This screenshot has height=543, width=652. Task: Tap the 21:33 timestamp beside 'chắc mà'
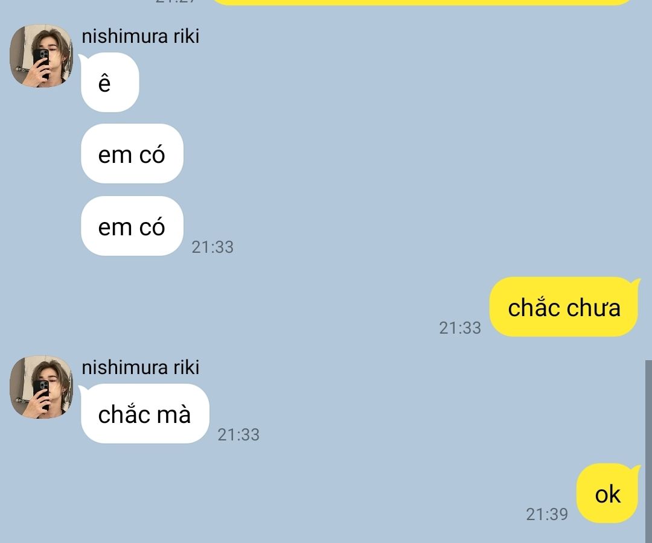pos(238,434)
